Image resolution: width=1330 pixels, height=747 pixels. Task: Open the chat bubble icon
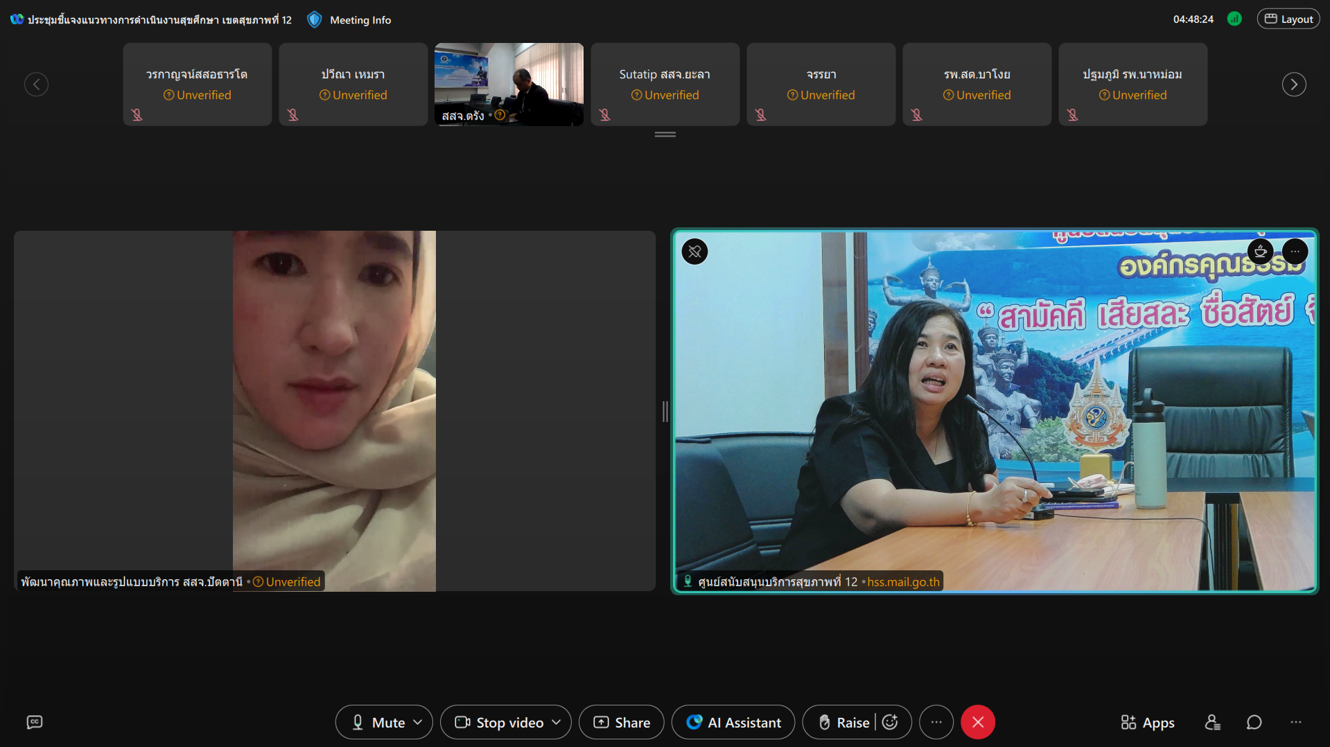click(1254, 722)
